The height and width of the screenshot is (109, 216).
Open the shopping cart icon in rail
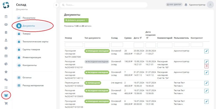[6, 103]
